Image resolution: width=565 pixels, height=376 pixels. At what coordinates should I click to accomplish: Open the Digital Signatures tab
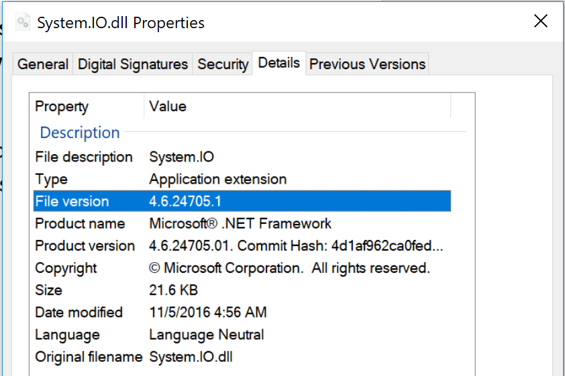(x=133, y=64)
